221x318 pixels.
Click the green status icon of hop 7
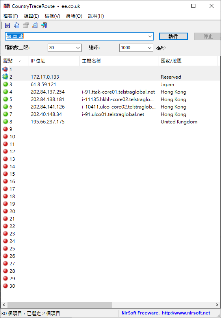[6, 114]
